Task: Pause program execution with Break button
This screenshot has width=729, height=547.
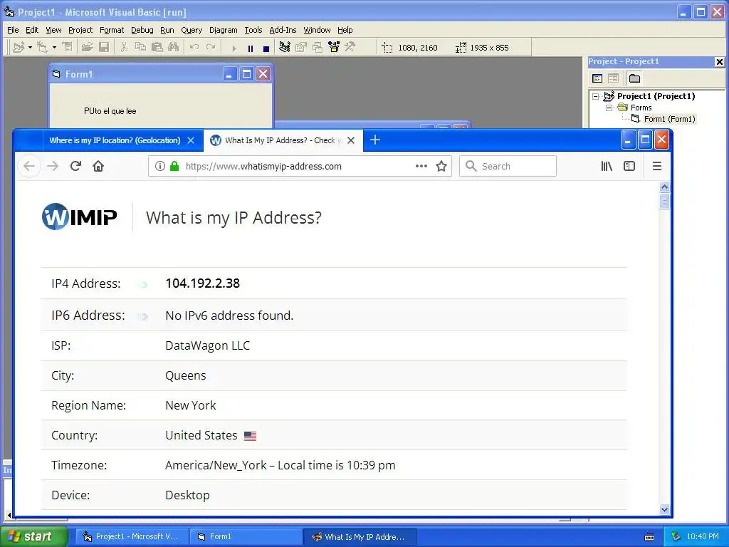Action: [x=251, y=48]
